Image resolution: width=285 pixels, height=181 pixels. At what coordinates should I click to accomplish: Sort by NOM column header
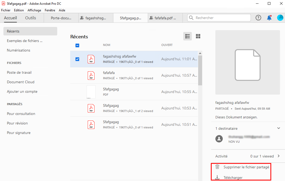pos(106,45)
